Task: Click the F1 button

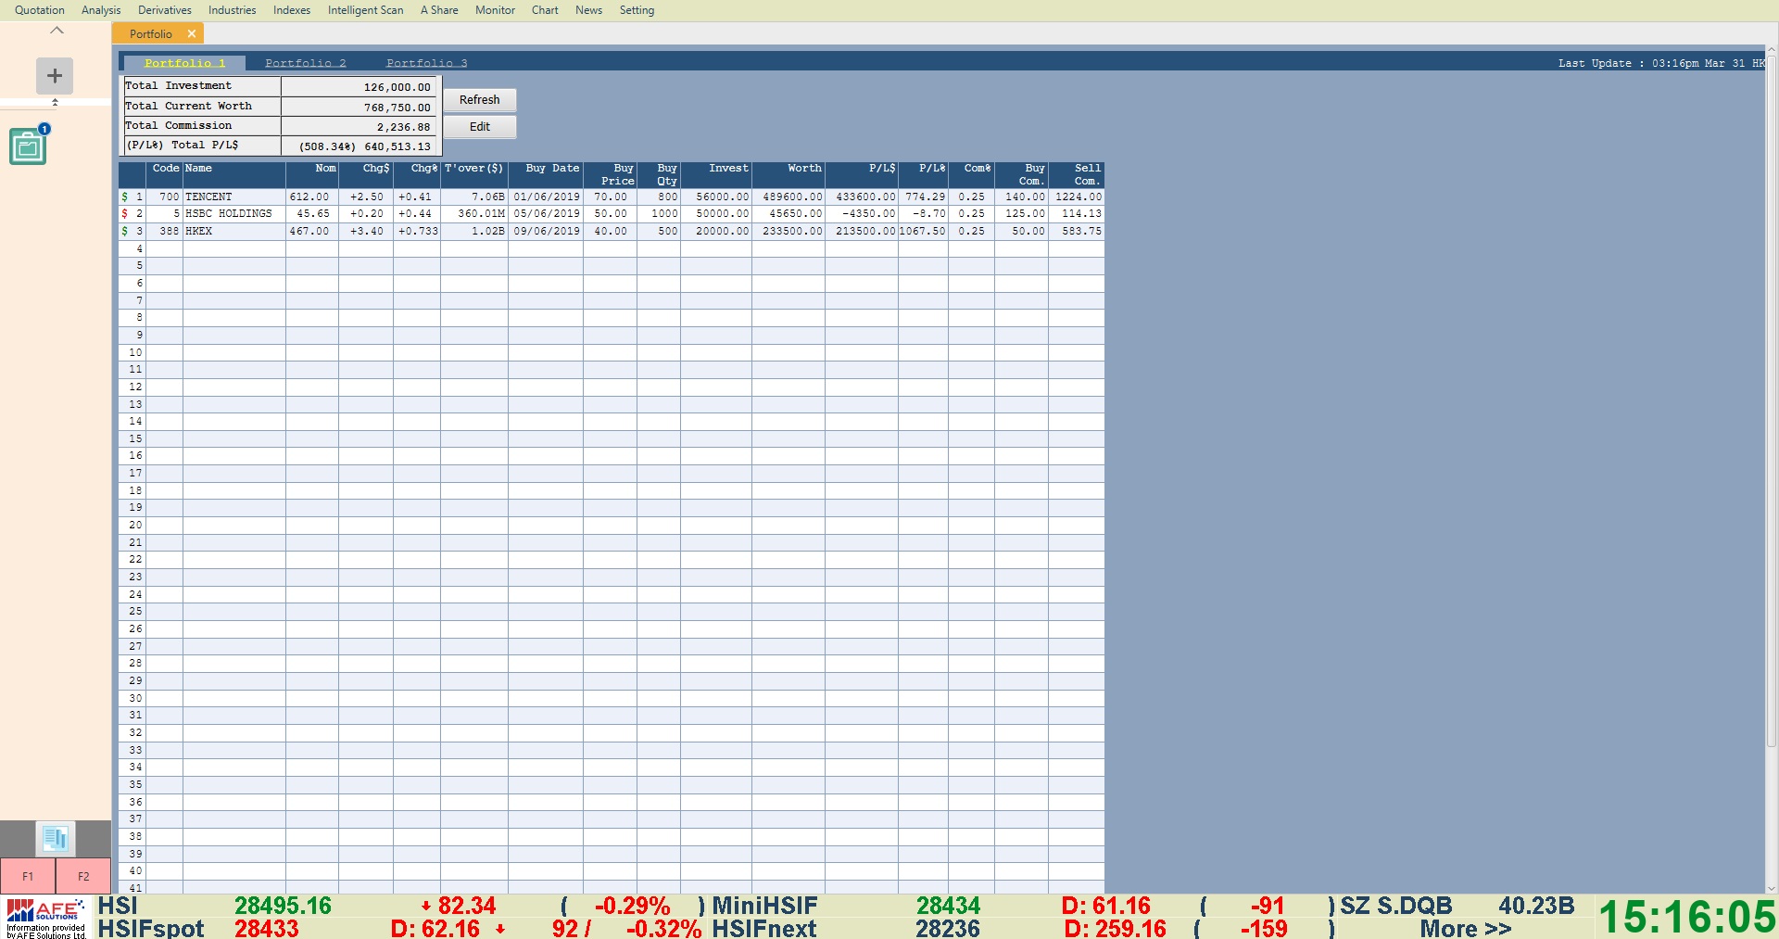Action: pos(28,876)
